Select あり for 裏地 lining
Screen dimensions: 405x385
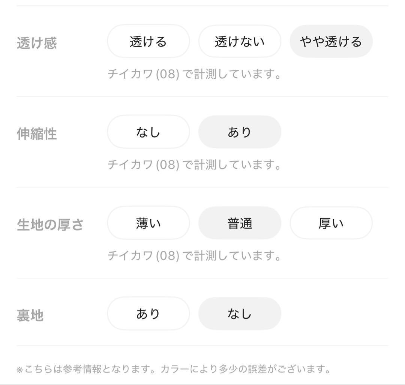click(x=148, y=313)
